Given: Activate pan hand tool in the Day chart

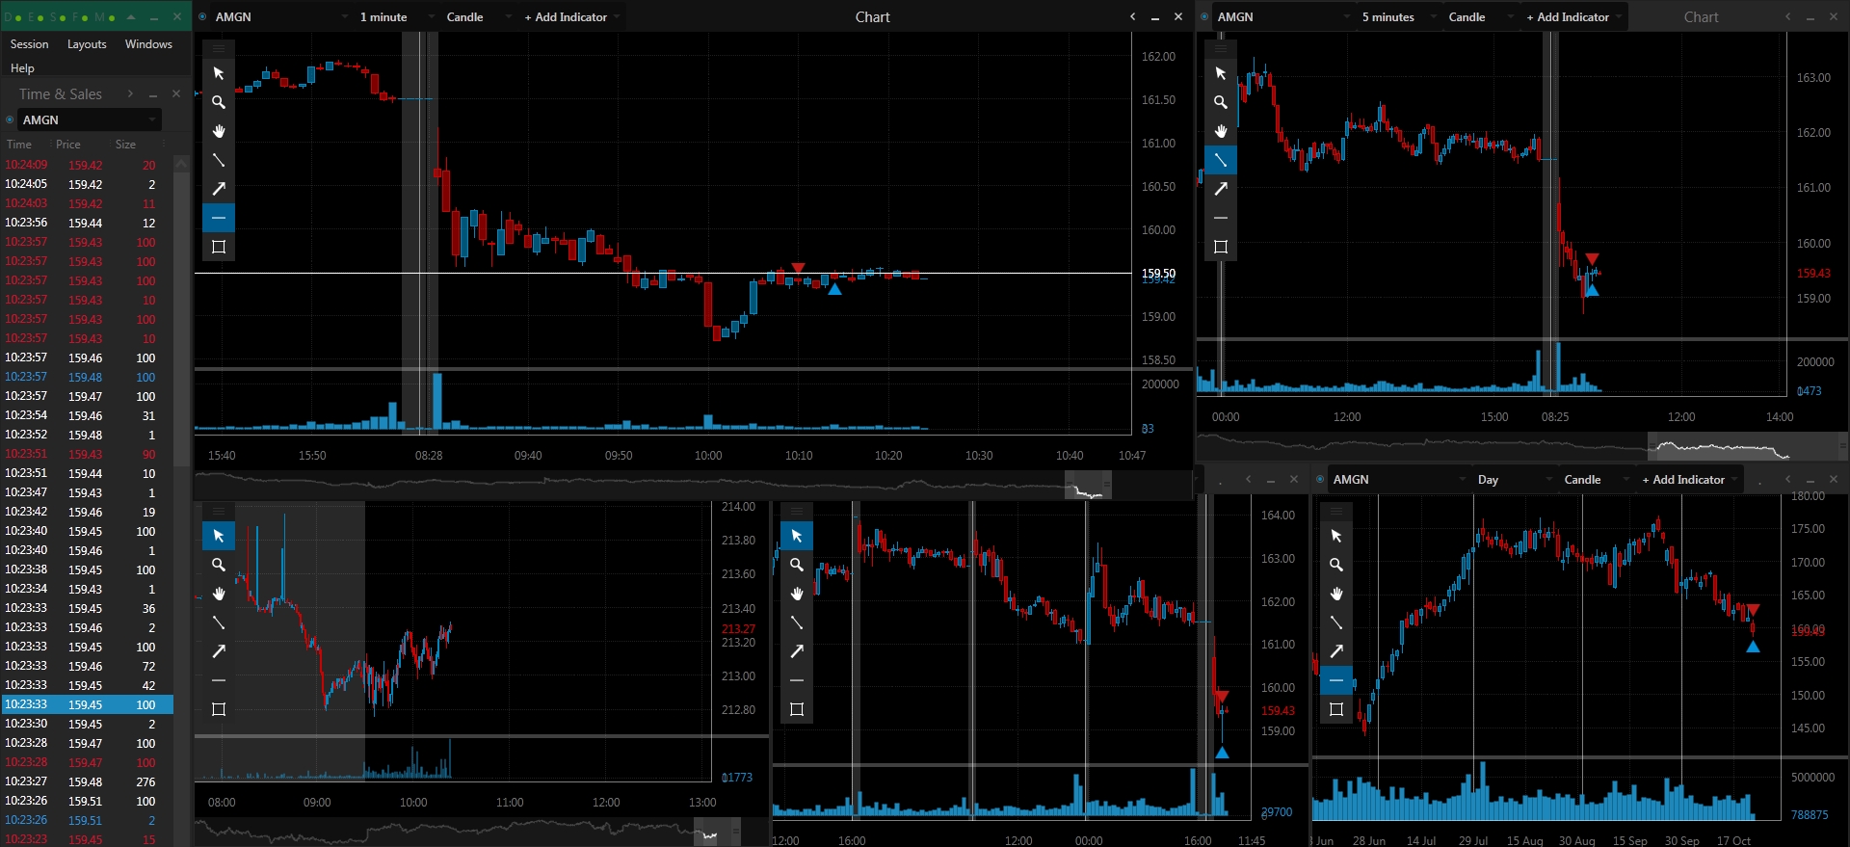Looking at the screenshot, I should pos(1336,594).
